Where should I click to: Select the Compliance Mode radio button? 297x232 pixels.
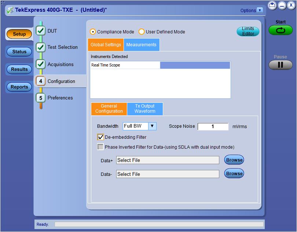click(x=93, y=32)
